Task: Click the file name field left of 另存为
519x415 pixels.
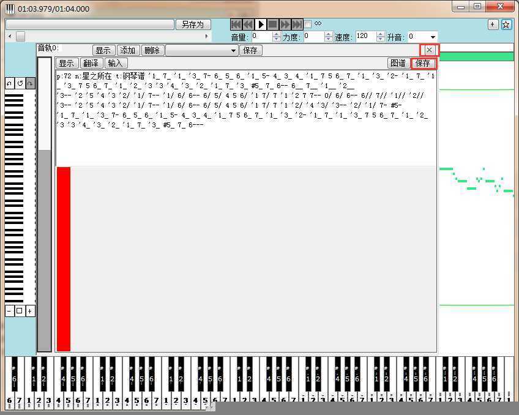Action: (90, 24)
